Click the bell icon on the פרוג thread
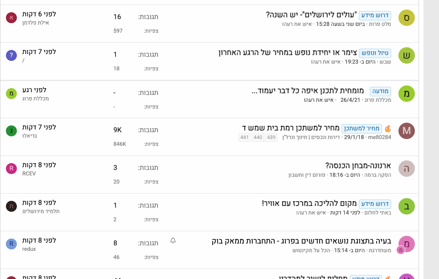Viewport: 439px width, 279px height. tap(173, 240)
